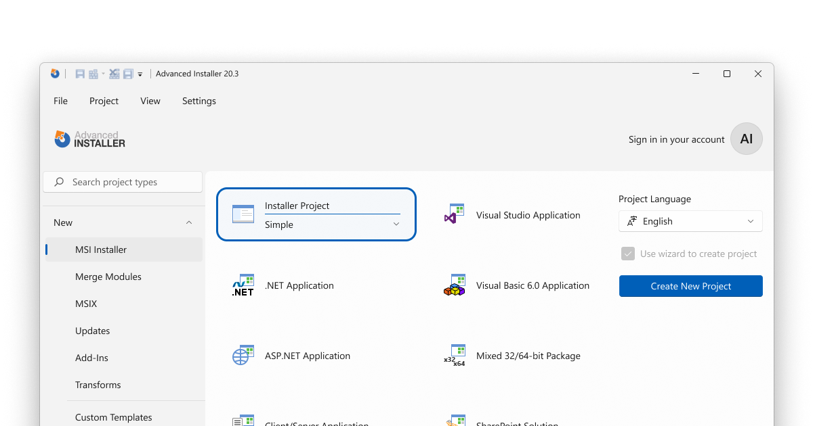Select Add-Ins category
The image size is (813, 426).
coord(124,358)
